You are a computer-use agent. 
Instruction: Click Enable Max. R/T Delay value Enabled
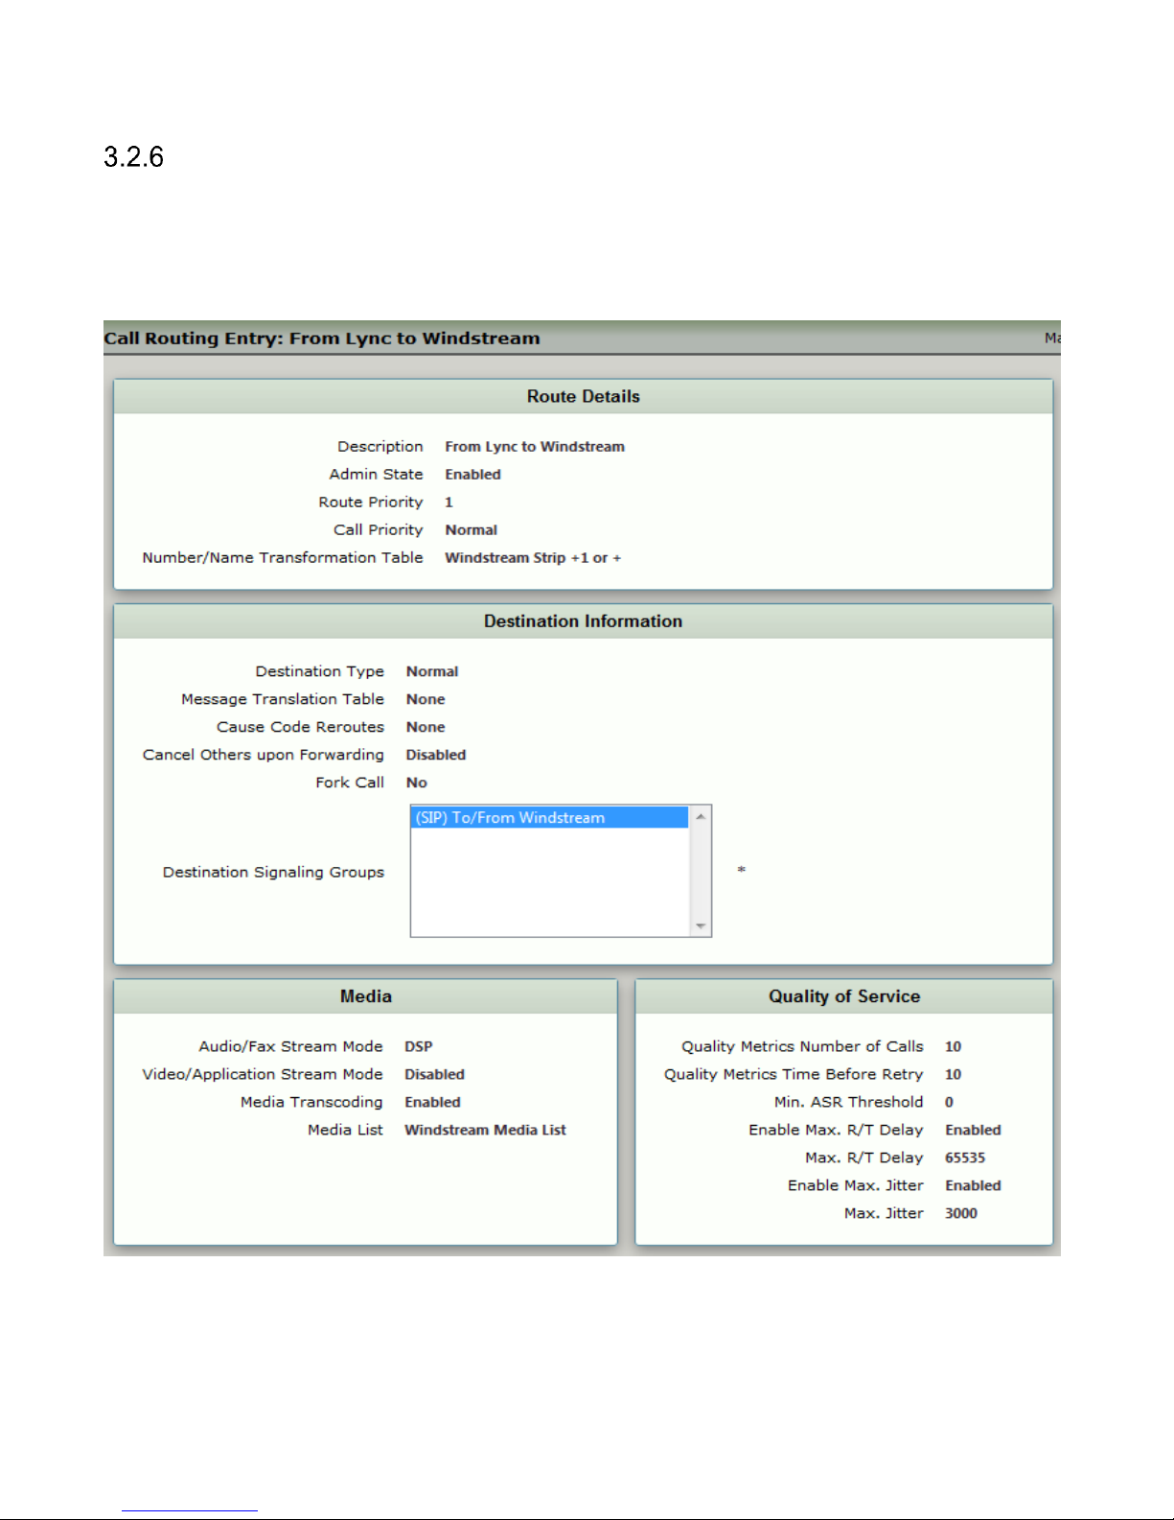tap(973, 1131)
